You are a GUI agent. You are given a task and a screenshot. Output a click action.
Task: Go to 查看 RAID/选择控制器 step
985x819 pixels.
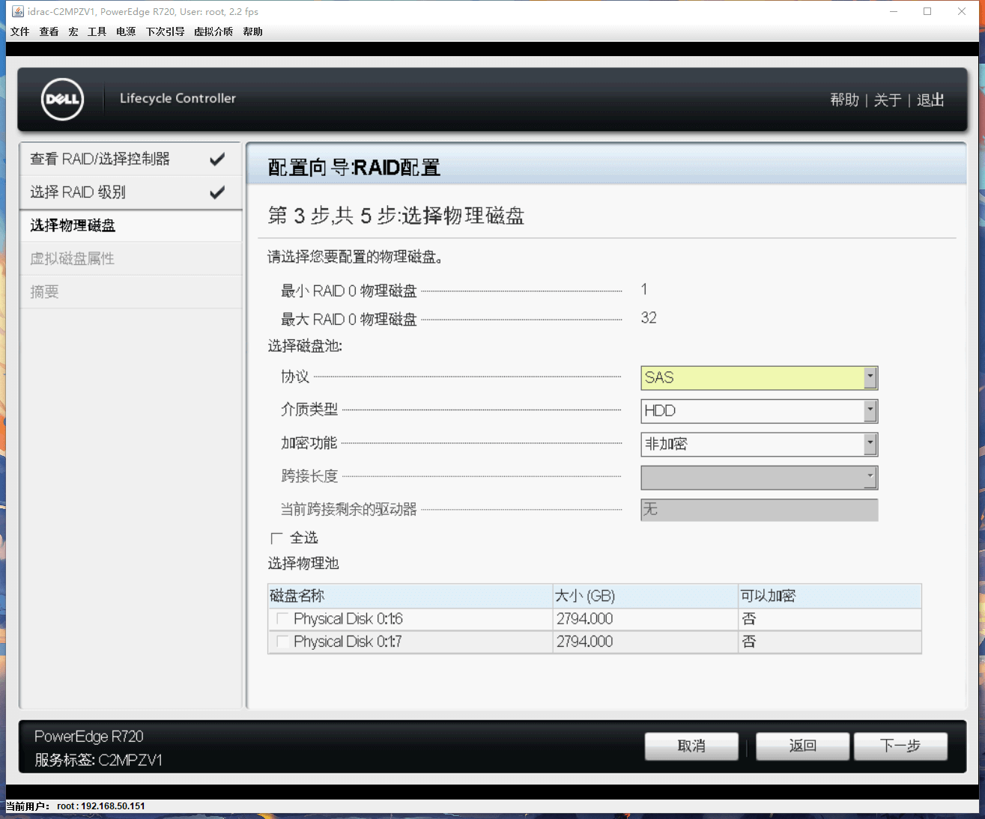100,159
